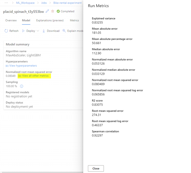Select the Metrics tab

click(x=74, y=20)
